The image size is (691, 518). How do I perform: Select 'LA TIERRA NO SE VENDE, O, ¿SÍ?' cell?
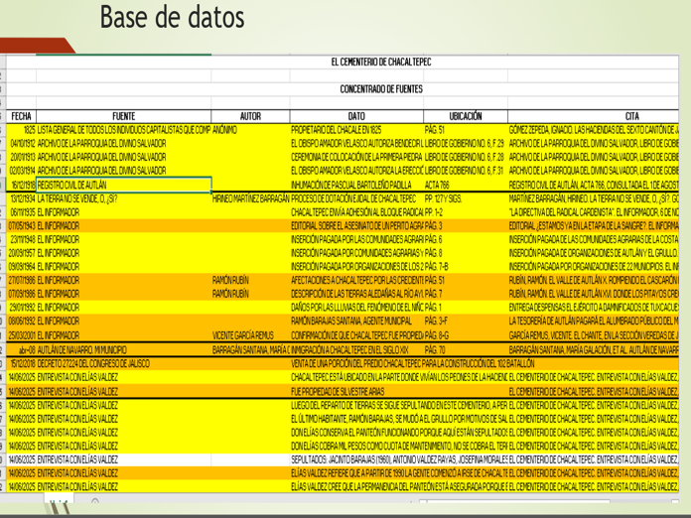pyautogui.click(x=123, y=199)
